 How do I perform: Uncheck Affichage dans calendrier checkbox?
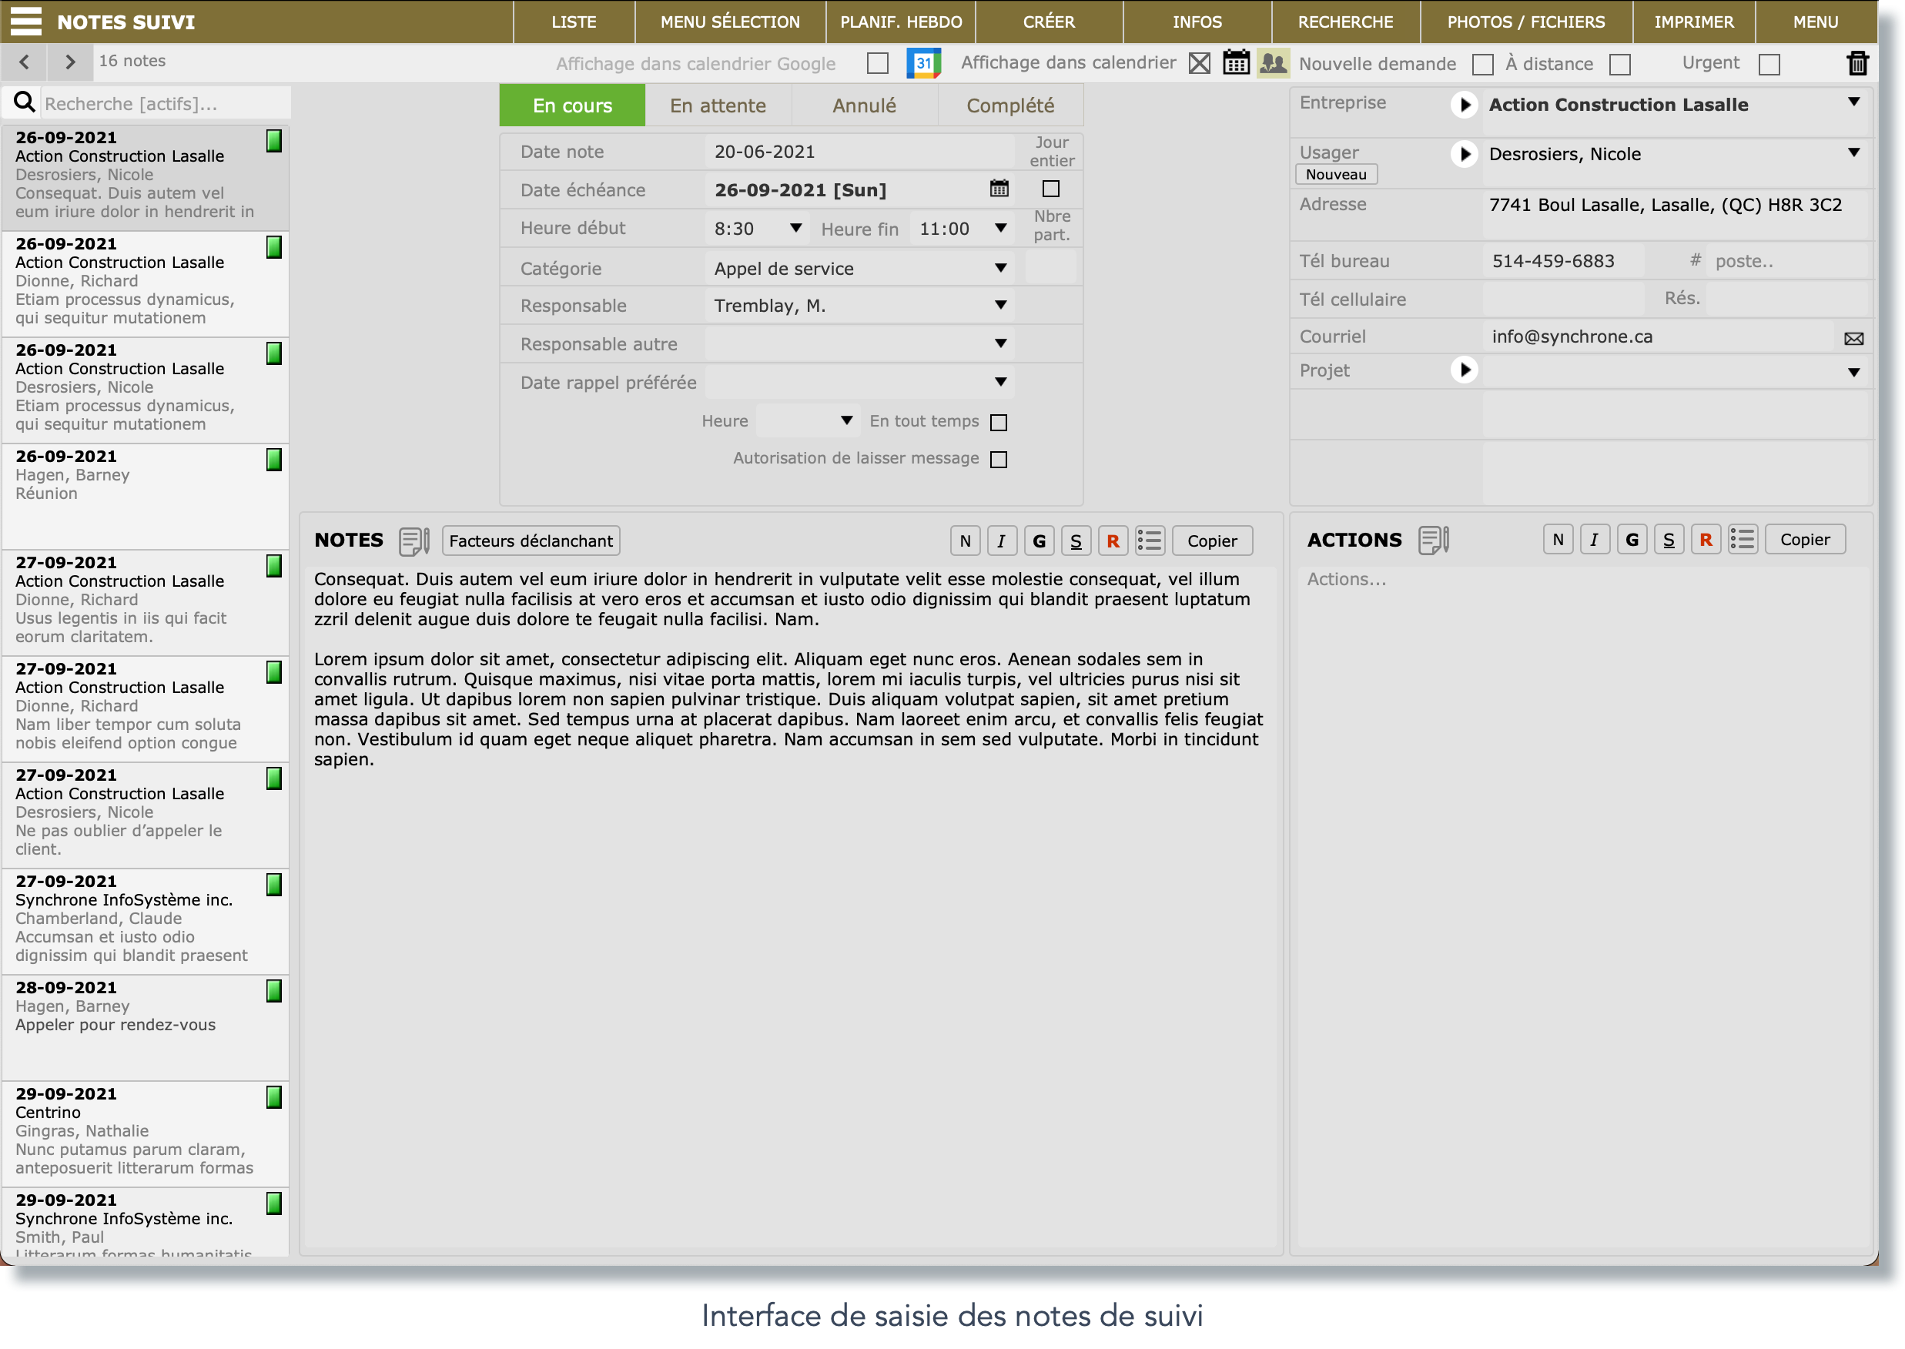[1199, 63]
